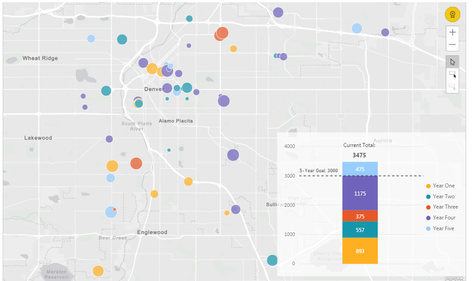Click the Aurora map label
472x281 pixels.
383,140
